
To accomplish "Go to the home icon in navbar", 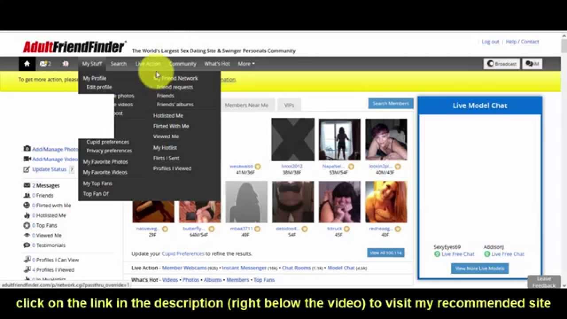I will point(27,64).
